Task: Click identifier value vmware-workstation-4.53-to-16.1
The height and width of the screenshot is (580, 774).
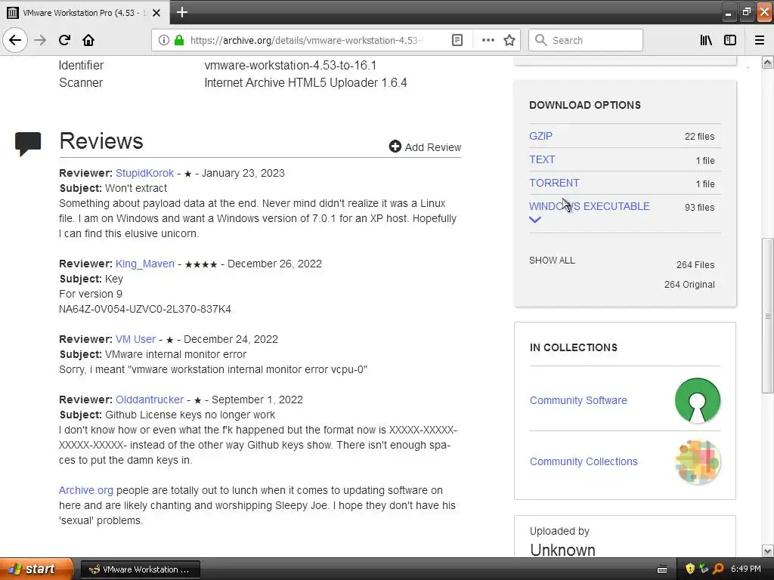Action: tap(290, 65)
